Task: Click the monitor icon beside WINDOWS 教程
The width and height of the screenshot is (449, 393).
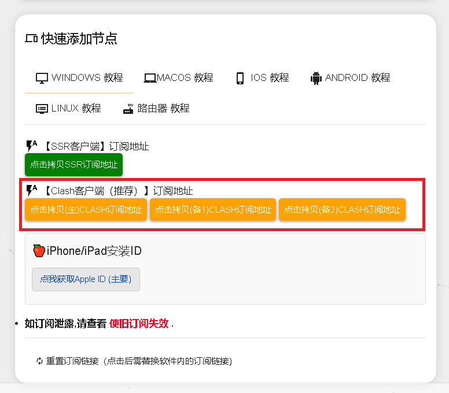Action: [x=42, y=78]
